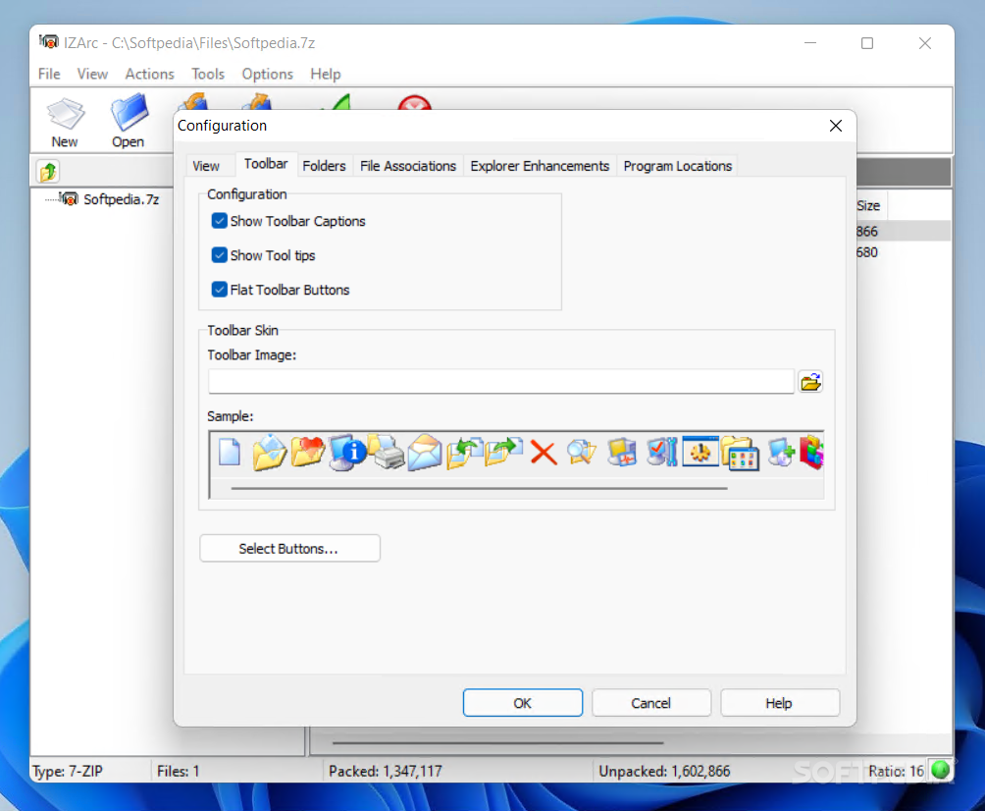Screen dimensions: 985x811
Task: Click the 866 size cell
Action: point(867,232)
